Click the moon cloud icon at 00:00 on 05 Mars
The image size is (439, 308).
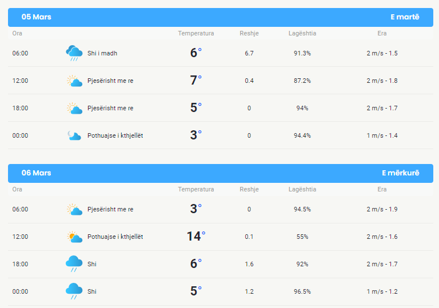[74, 135]
